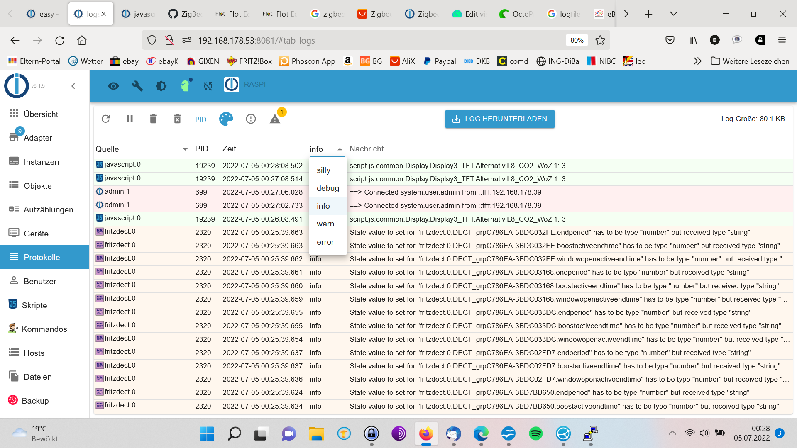Click the LOG HERUNTERLADEN button
This screenshot has height=448, width=797.
500,119
